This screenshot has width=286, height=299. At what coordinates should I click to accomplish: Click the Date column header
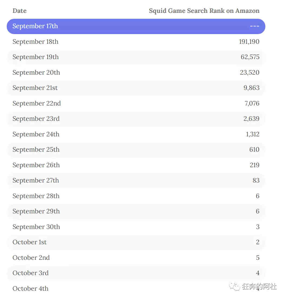(20, 11)
